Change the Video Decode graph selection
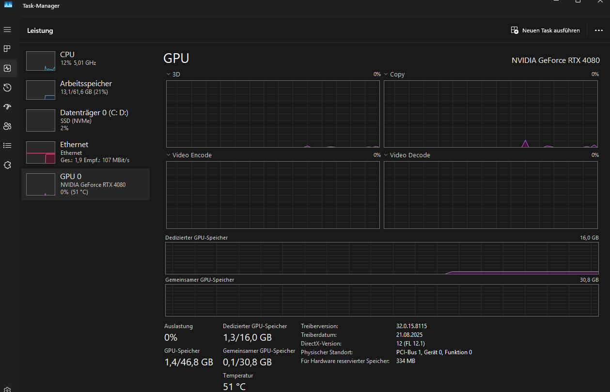610x392 pixels. (x=386, y=155)
